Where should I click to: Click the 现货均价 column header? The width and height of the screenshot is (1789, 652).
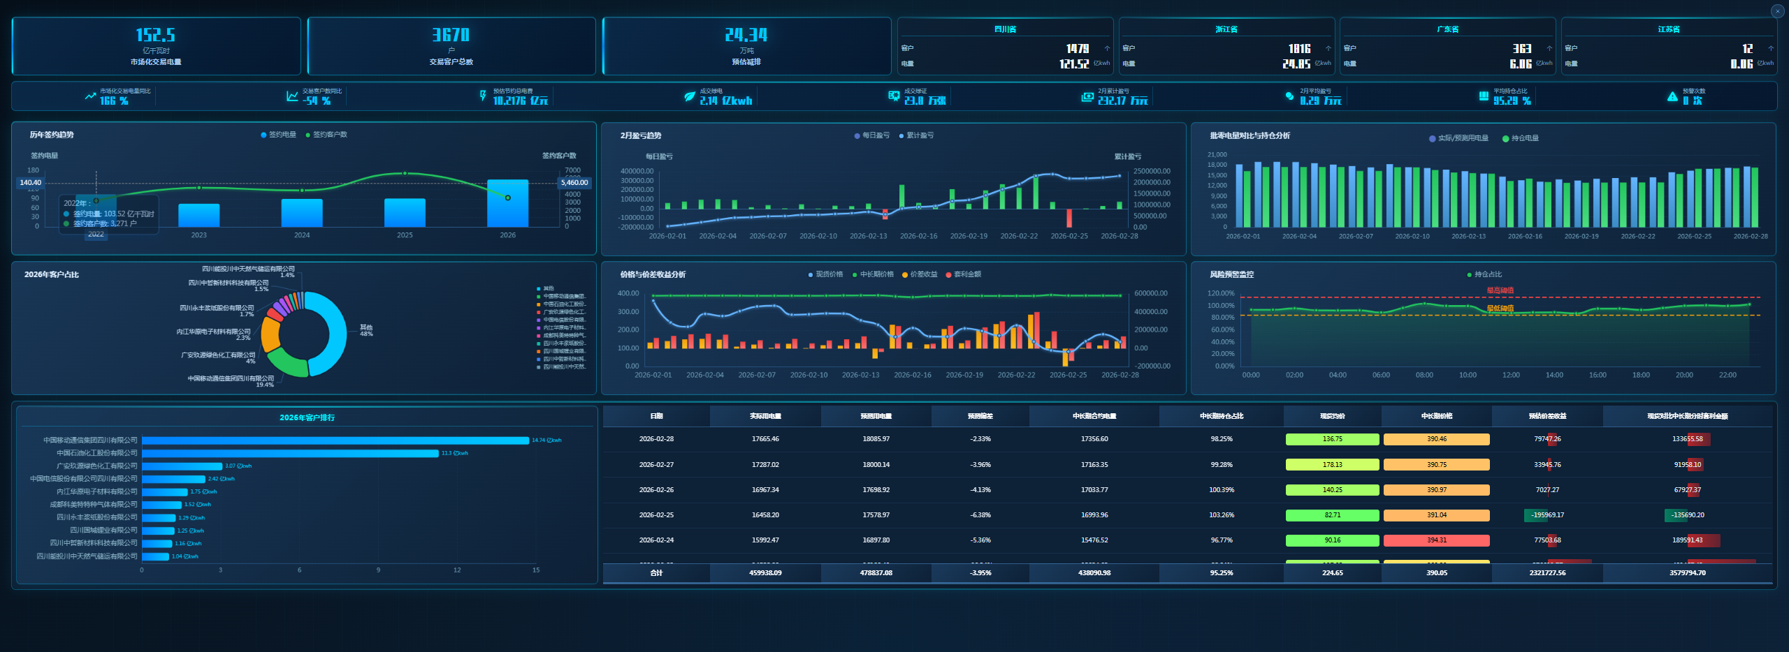point(1332,416)
